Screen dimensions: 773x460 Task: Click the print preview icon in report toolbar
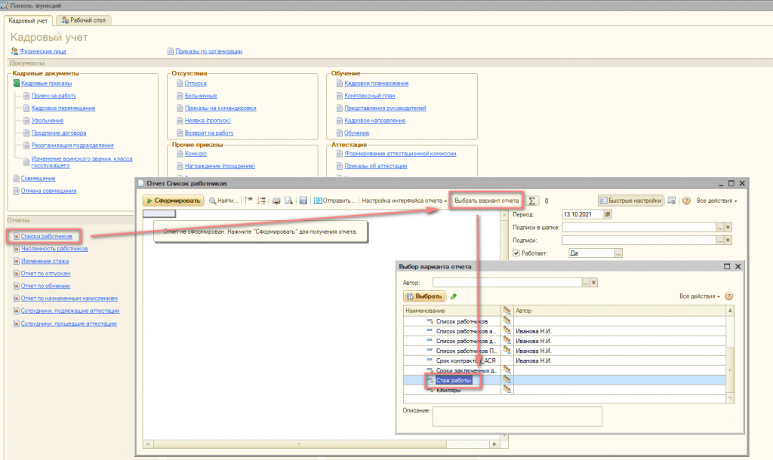point(288,201)
